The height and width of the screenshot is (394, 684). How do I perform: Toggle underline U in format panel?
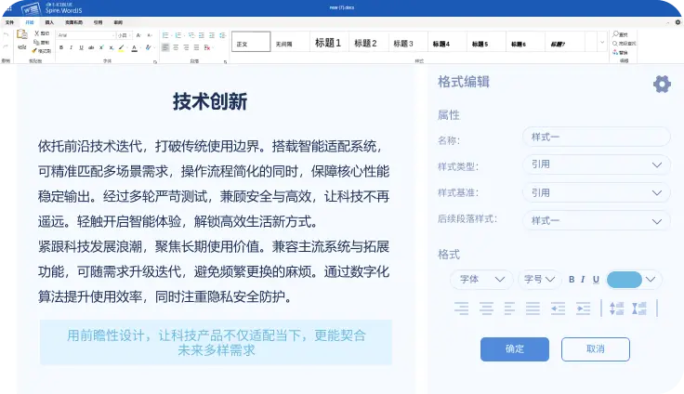(x=596, y=280)
